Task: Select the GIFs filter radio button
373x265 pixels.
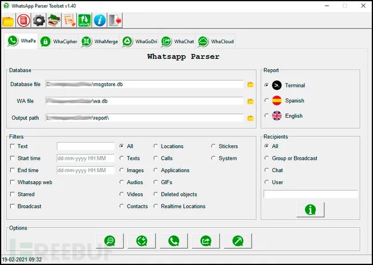Action: click(x=156, y=182)
